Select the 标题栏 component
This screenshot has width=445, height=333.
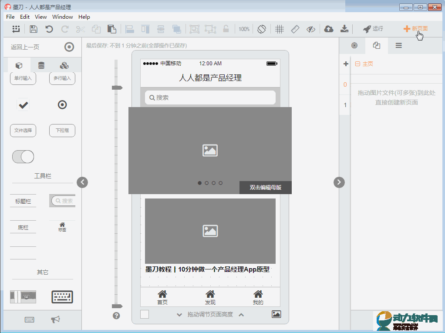(23, 201)
